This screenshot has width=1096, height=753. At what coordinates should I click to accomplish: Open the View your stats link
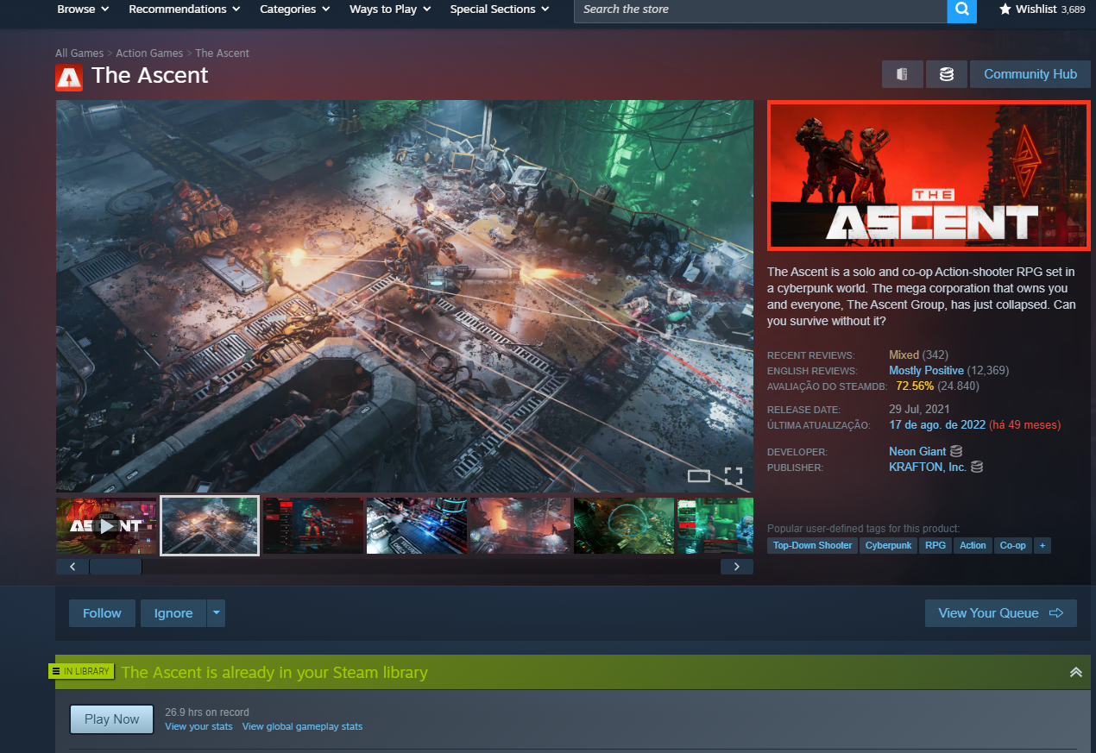198,726
